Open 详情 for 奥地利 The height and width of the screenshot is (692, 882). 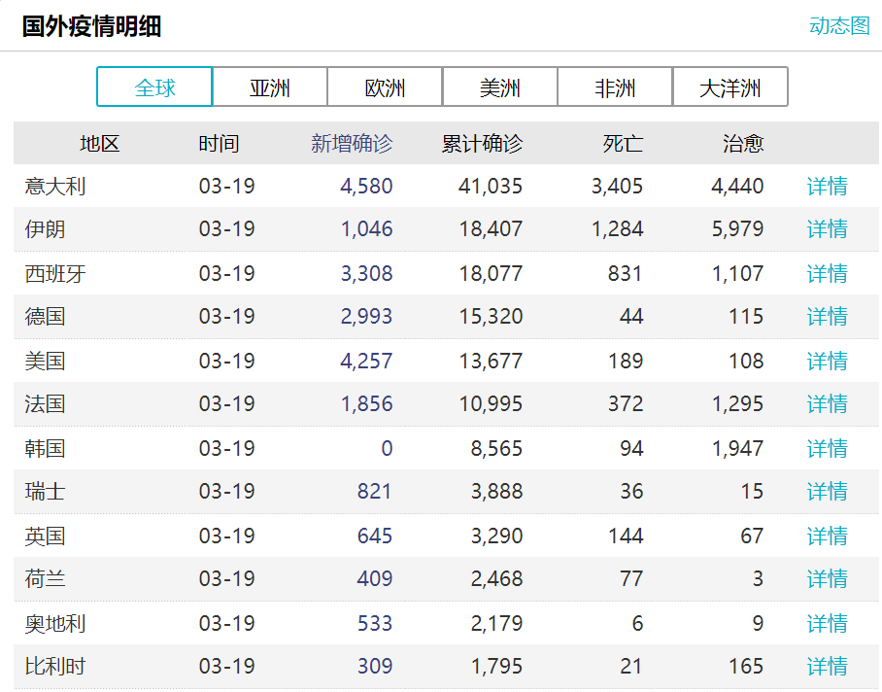tap(827, 623)
